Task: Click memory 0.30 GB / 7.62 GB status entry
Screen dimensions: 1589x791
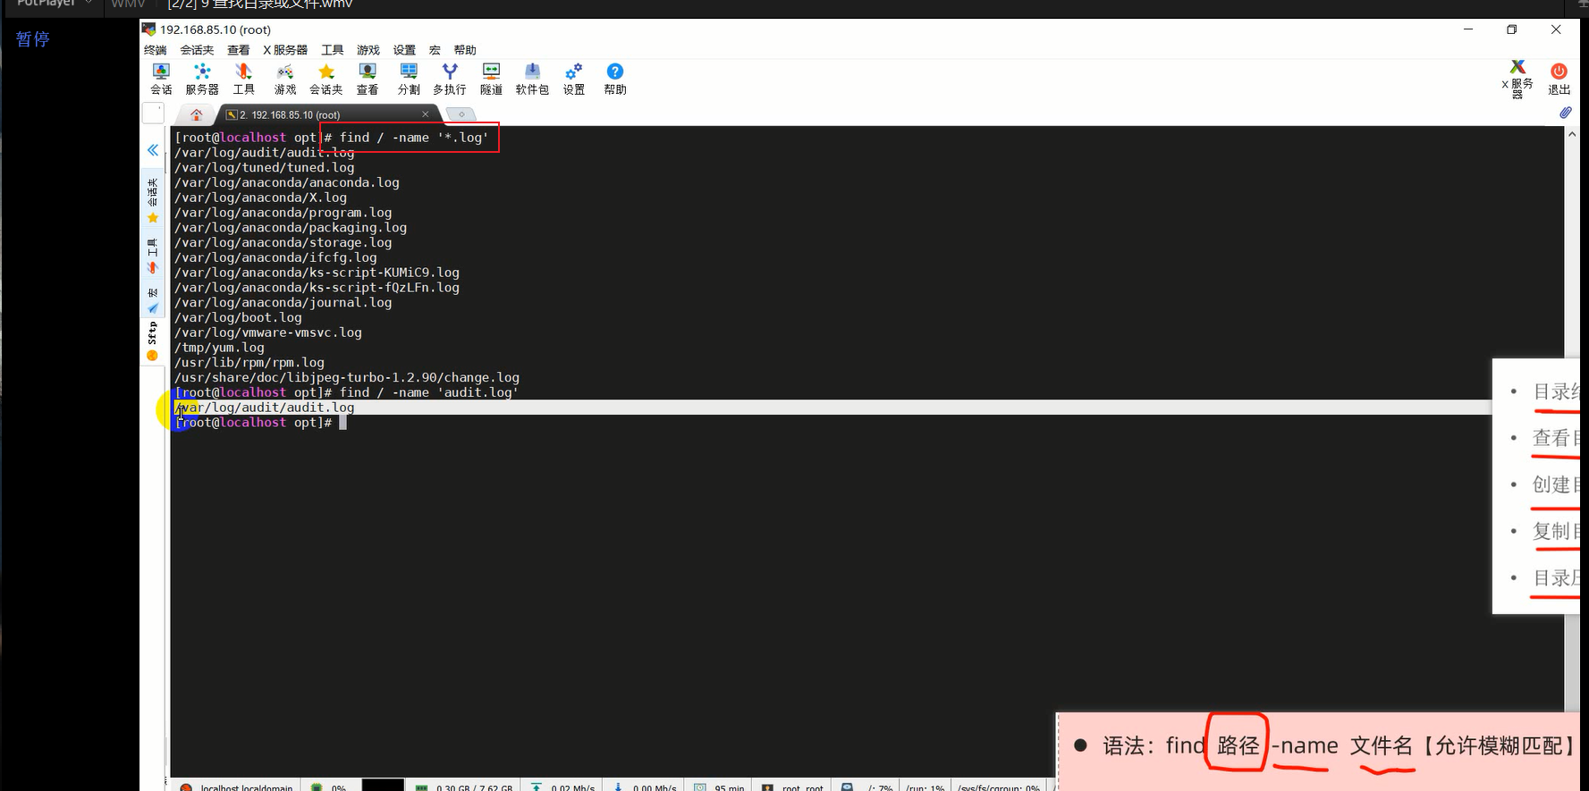Action: click(x=465, y=787)
